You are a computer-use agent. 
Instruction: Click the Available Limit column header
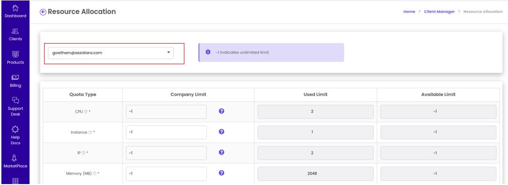coord(439,95)
